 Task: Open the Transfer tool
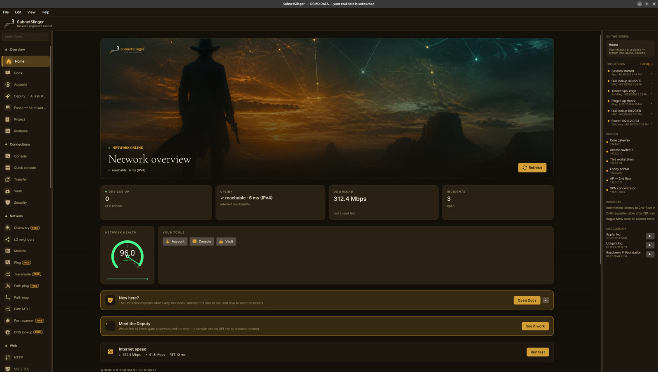point(25,179)
